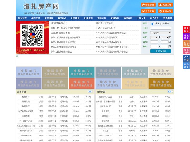Image resolution: width=190 pixels, height=142 pixels.
Task: Focus the minimum 面积 input
Action: 154,42
